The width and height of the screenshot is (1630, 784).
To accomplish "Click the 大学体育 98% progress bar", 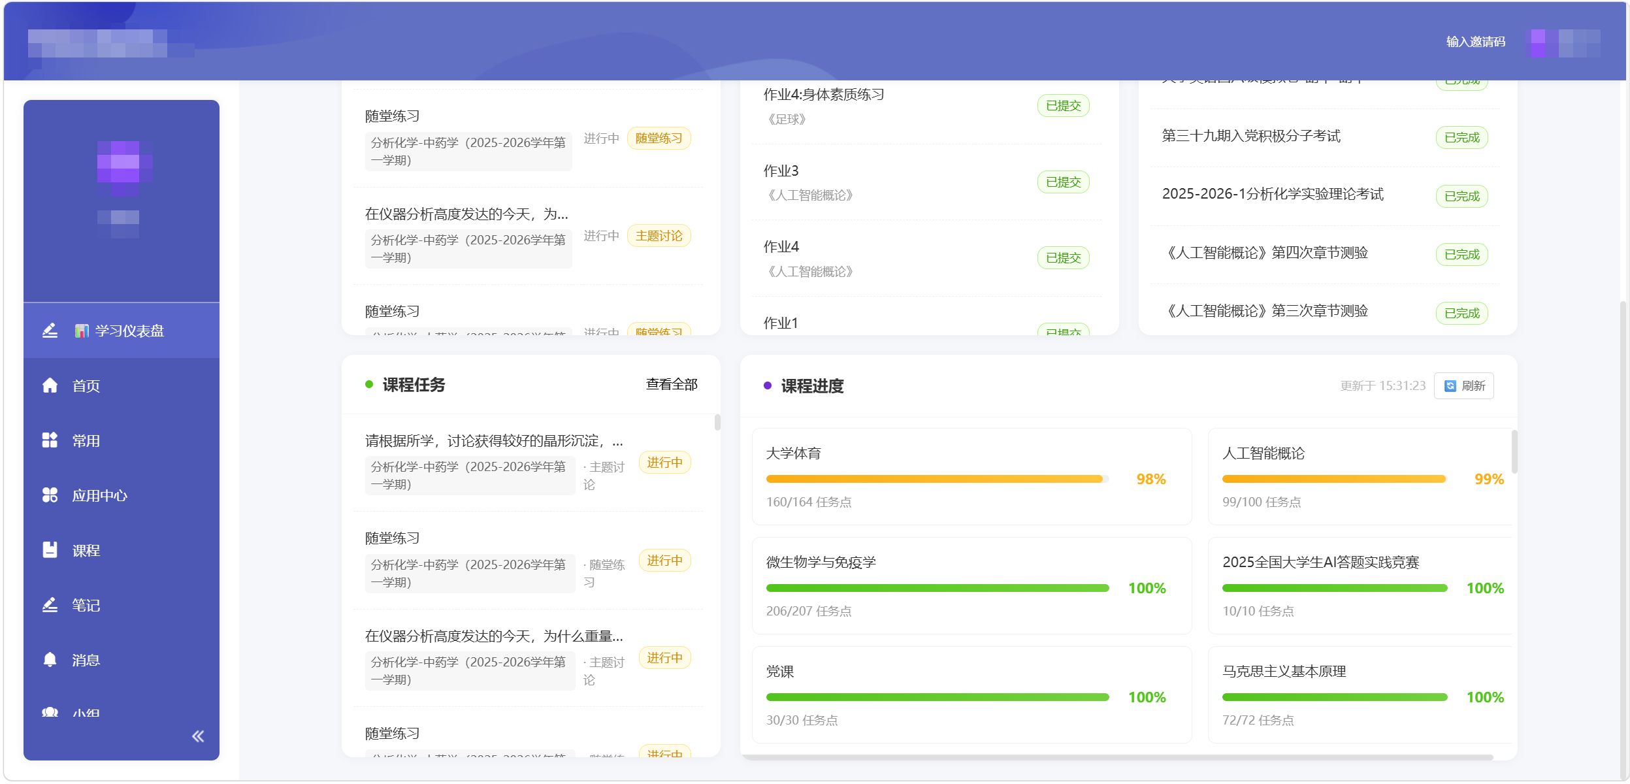I will point(934,478).
